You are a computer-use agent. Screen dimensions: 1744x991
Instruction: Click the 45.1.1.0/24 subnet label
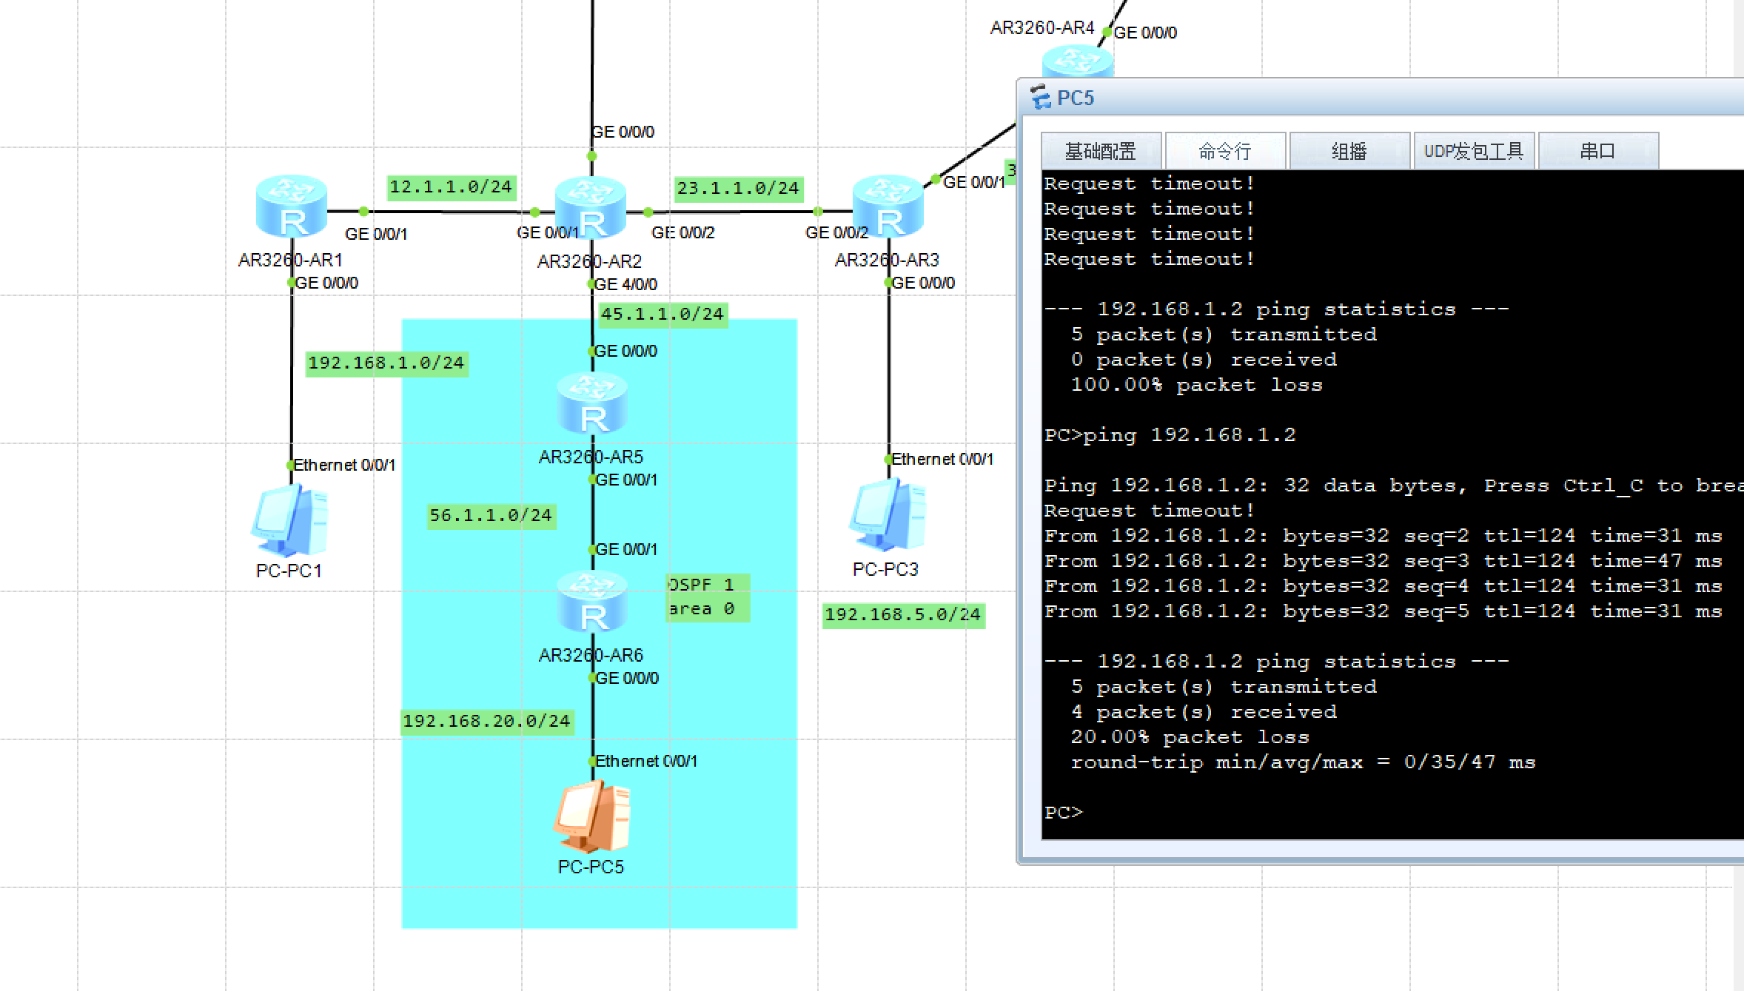click(662, 314)
